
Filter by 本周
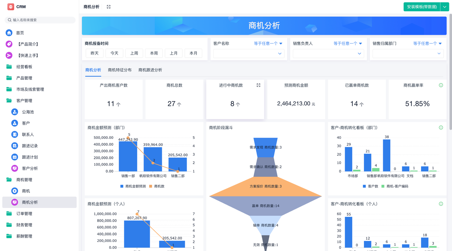coord(154,53)
